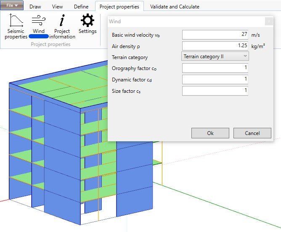This screenshot has height=232, width=281.
Task: Select the Project properties tab
Action: [119, 7]
